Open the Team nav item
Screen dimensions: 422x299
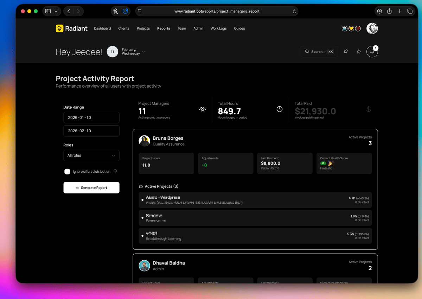click(x=182, y=28)
